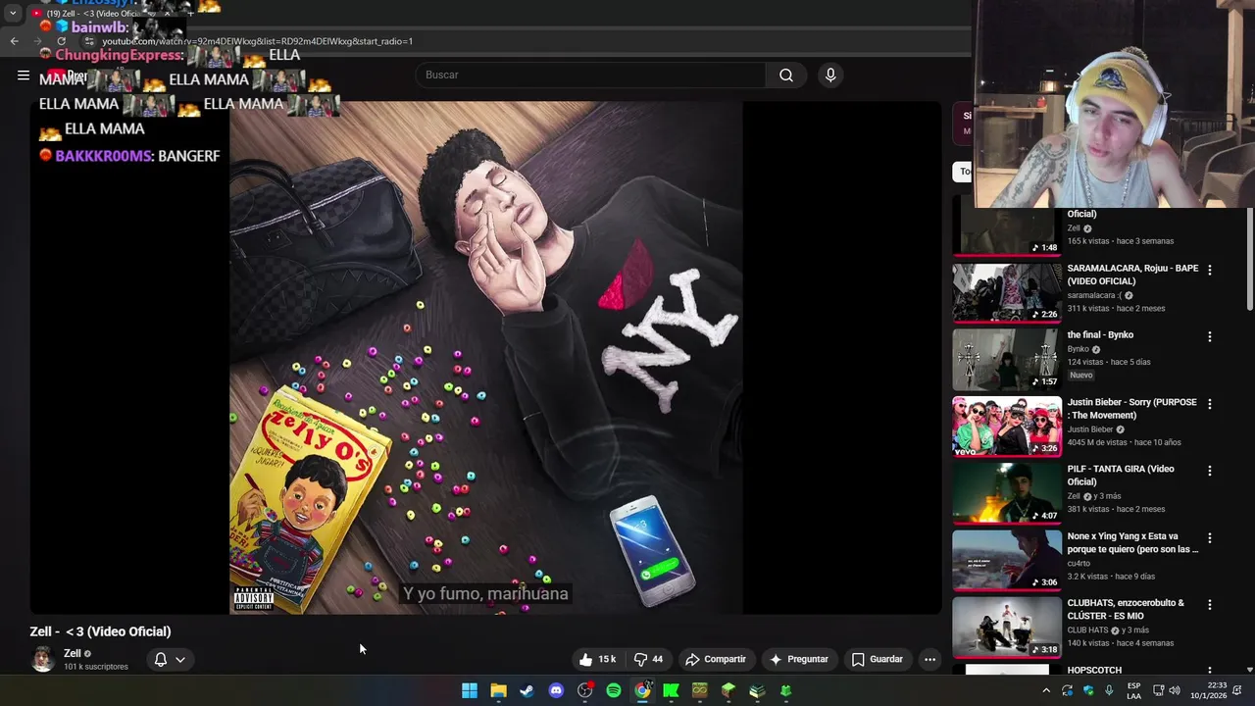Viewport: 1255px width, 706px height.
Task: Dislike the video with 44
Action: 648,659
